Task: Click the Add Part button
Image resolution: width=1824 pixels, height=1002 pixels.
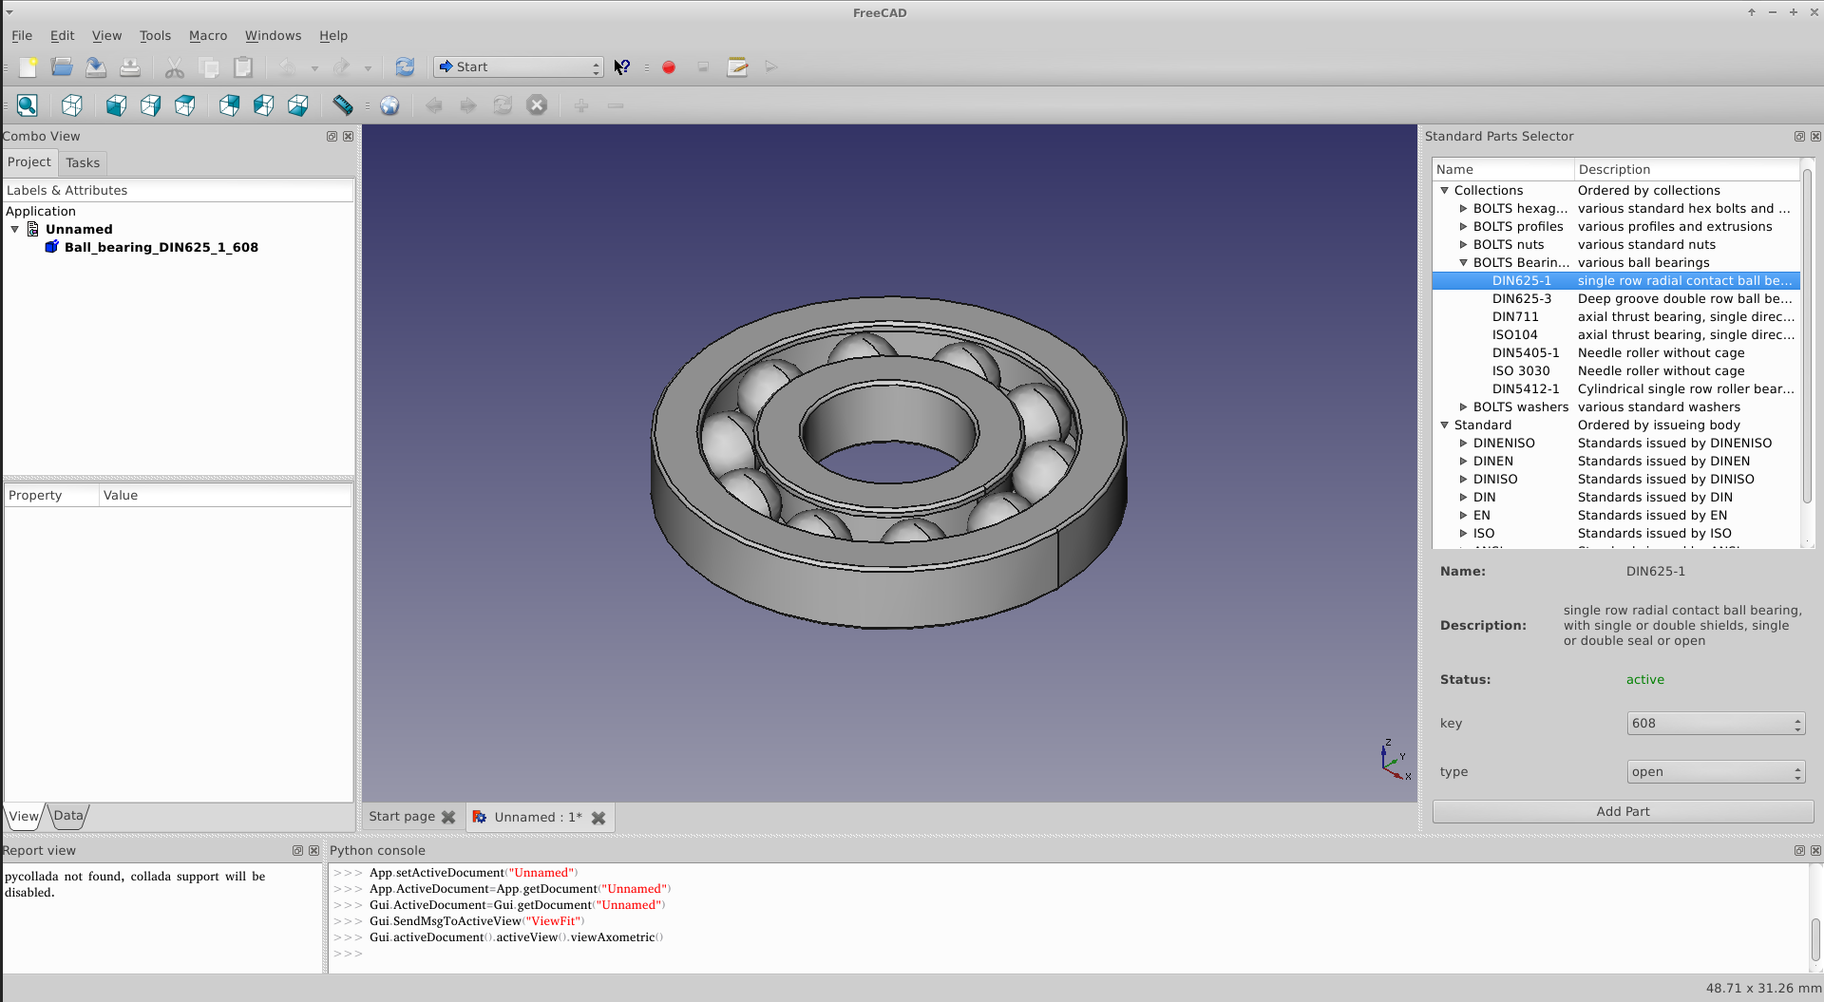Action: (x=1623, y=812)
